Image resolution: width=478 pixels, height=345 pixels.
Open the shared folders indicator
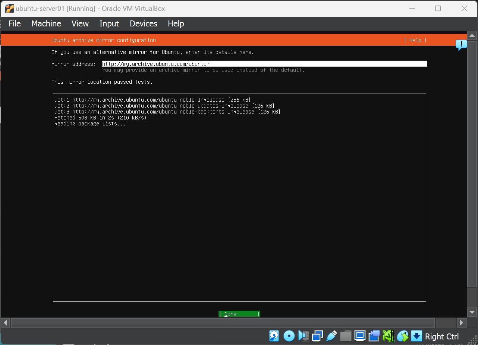(x=346, y=336)
